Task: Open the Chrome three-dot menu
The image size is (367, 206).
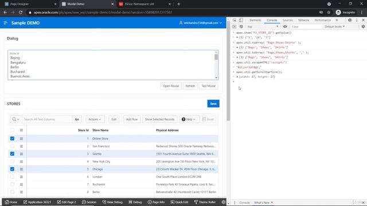Action: (x=362, y=13)
